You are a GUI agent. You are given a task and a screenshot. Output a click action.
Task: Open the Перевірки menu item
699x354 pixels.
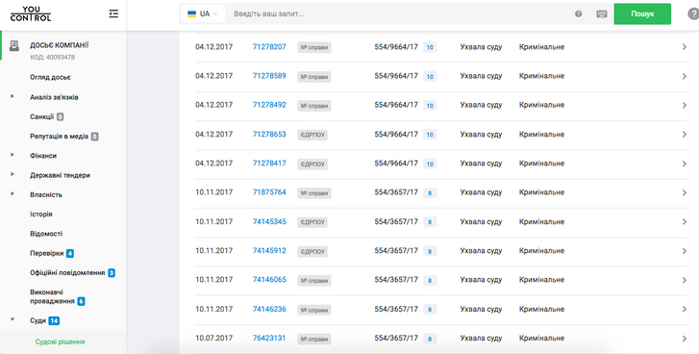click(x=46, y=253)
